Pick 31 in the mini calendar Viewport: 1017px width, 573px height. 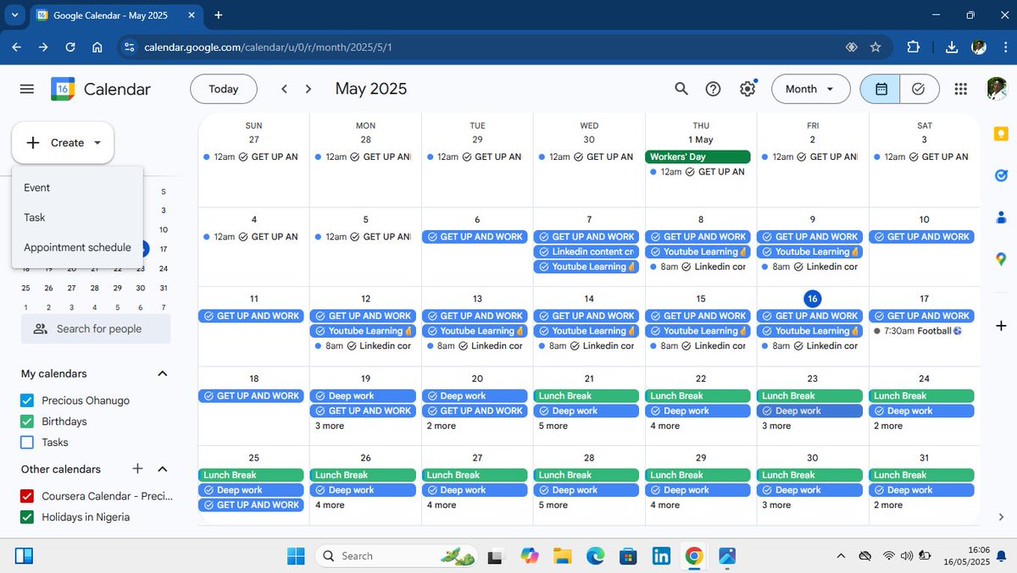point(164,288)
